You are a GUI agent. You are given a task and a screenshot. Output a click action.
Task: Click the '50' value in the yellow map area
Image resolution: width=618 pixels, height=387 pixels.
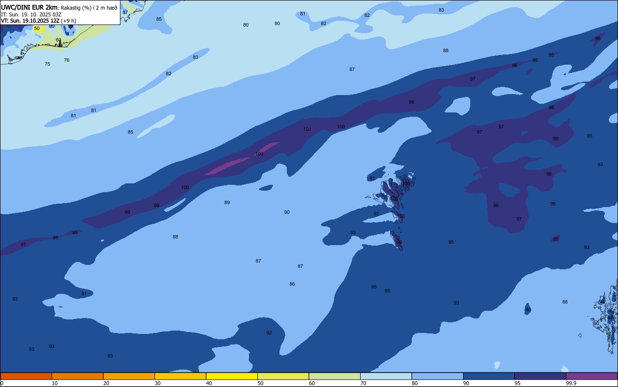(37, 28)
